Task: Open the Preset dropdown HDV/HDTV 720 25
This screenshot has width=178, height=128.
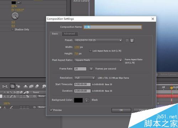Action: [x=98, y=40]
